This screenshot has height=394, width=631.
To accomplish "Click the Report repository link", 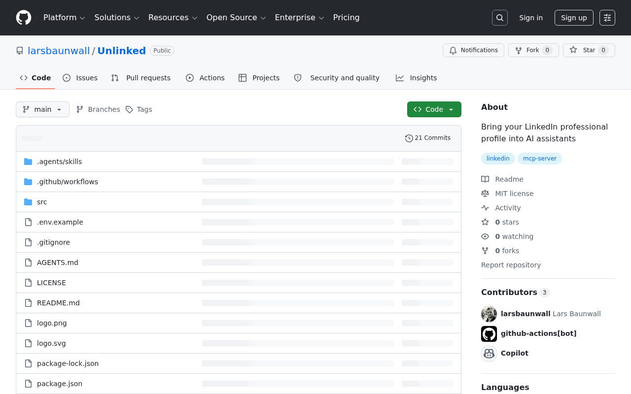I will [511, 265].
